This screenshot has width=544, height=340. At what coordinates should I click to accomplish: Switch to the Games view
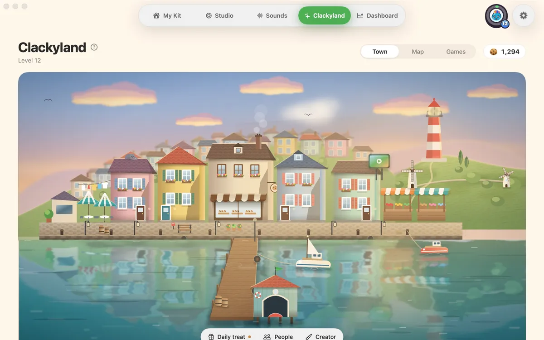point(456,52)
